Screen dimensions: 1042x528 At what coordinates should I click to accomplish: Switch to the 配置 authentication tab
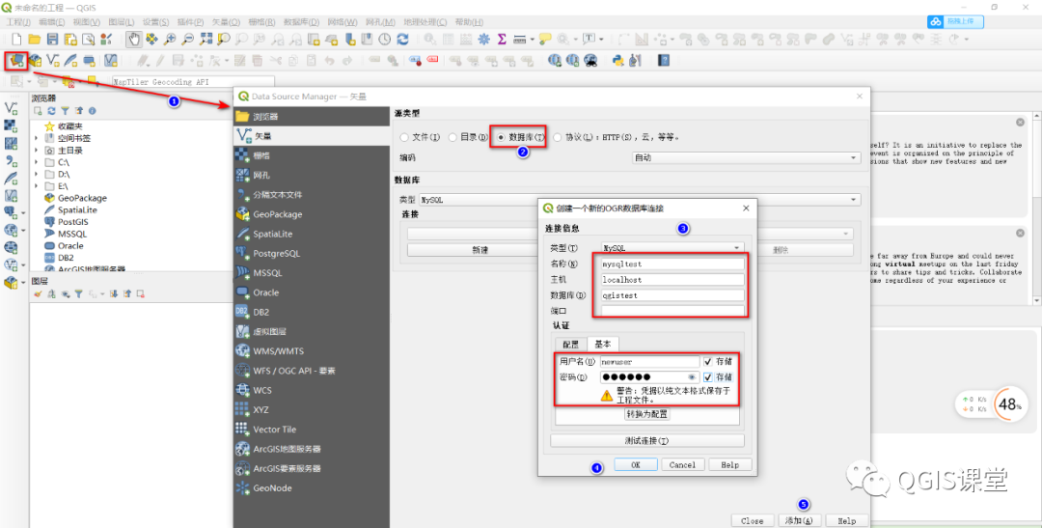tap(571, 344)
